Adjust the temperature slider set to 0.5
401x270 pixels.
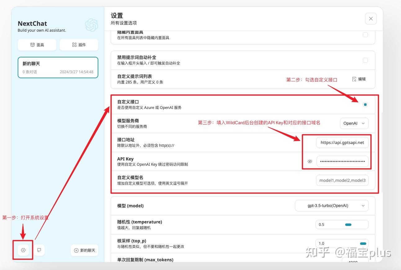(x=348, y=224)
